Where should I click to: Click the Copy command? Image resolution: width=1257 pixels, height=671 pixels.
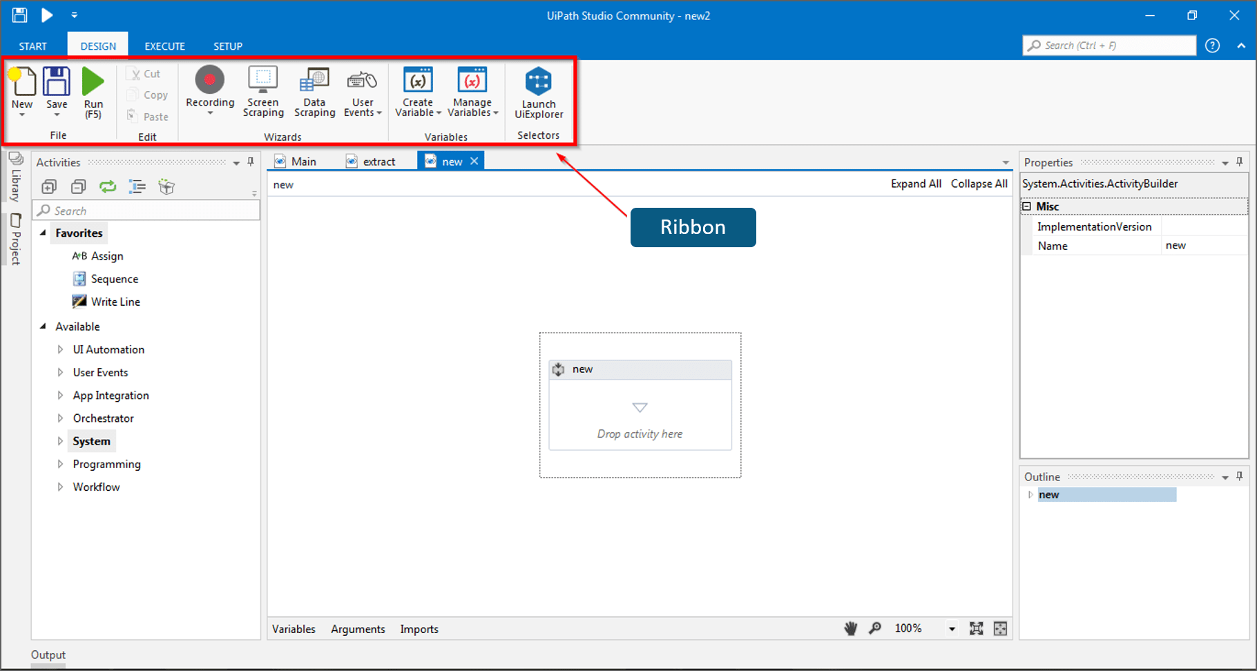click(148, 95)
